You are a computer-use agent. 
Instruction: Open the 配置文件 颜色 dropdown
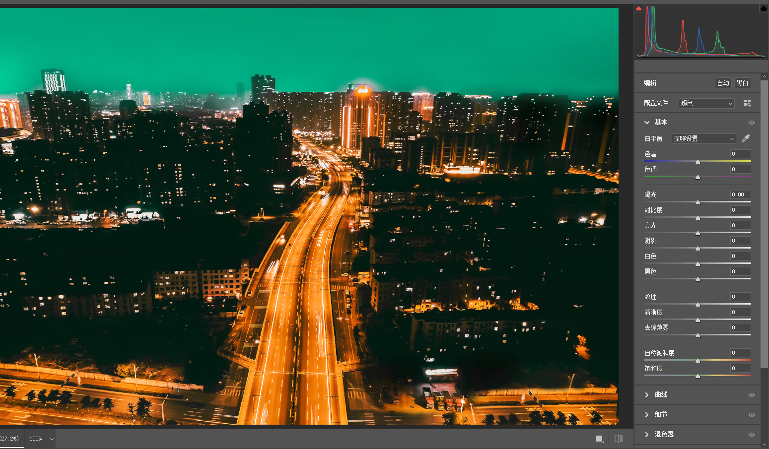pyautogui.click(x=706, y=103)
